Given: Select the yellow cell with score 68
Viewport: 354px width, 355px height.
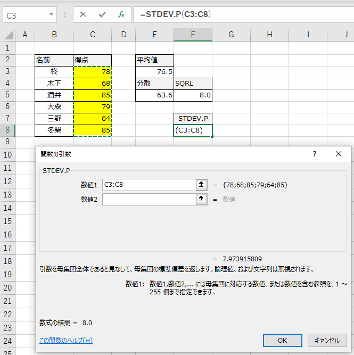Looking at the screenshot, I should click(x=93, y=84).
